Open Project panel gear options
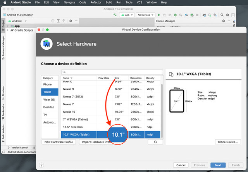This screenshot has height=172, width=248. pyautogui.click(x=71, y=21)
